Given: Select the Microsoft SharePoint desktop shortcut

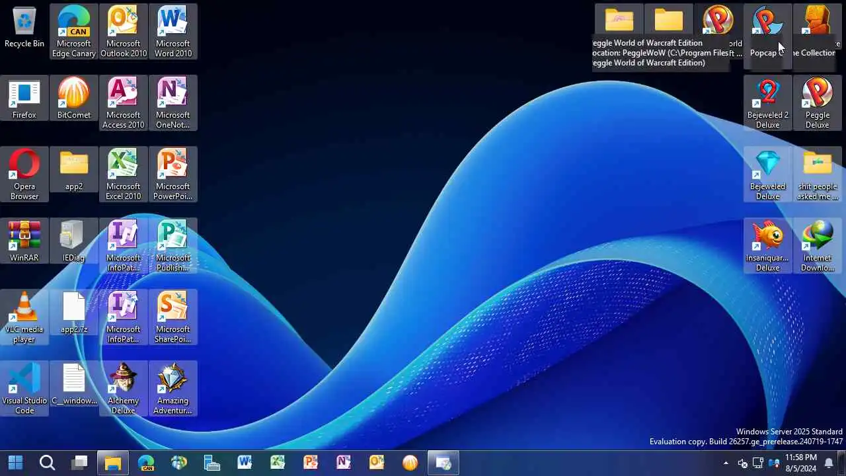Looking at the screenshot, I should 173,317.
